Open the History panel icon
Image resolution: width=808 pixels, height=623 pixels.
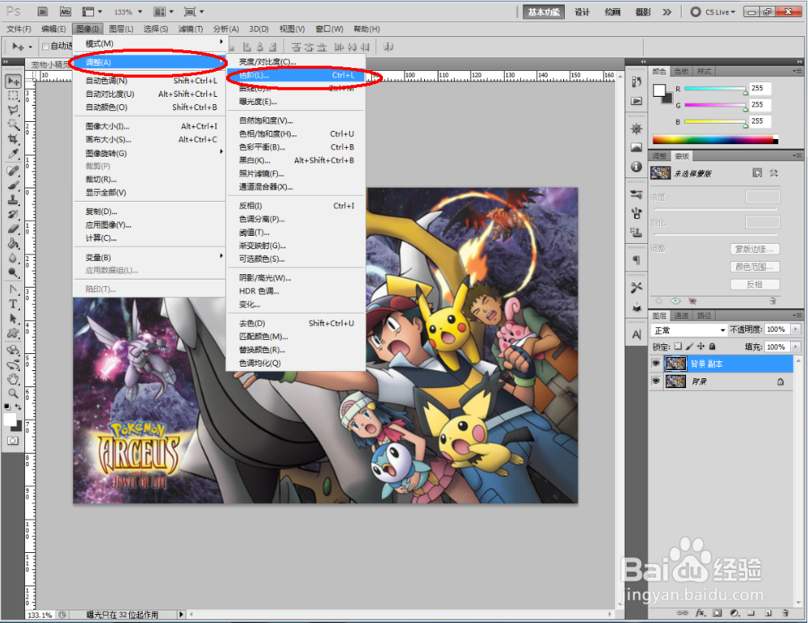click(x=637, y=82)
